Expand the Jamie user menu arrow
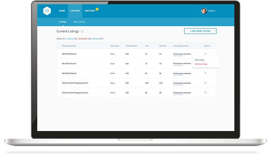Image resolution: width=267 pixels, height=156 pixels. [x=216, y=11]
